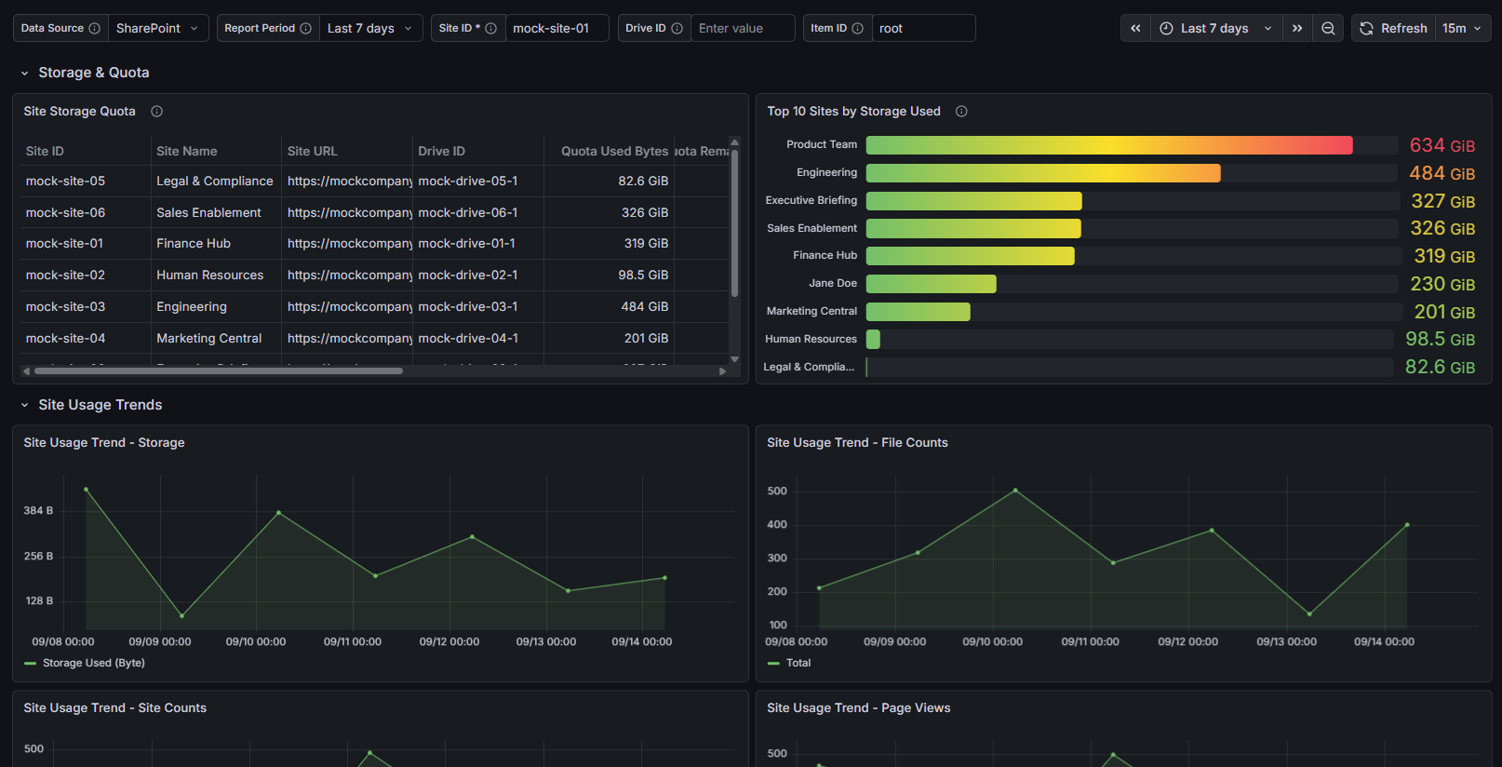Sort by the Site ID column header
The height and width of the screenshot is (767, 1502).
tap(45, 151)
